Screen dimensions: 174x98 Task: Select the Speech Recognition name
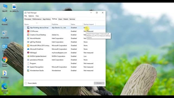click(x=37, y=67)
